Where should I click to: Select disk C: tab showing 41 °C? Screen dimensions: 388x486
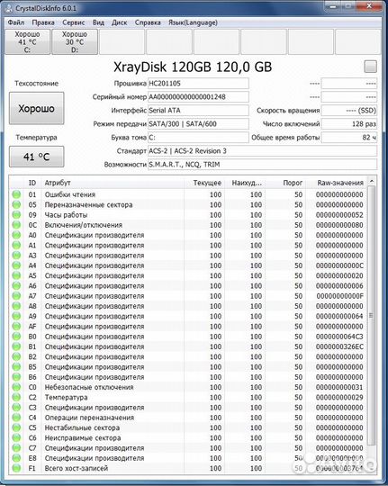coord(28,41)
